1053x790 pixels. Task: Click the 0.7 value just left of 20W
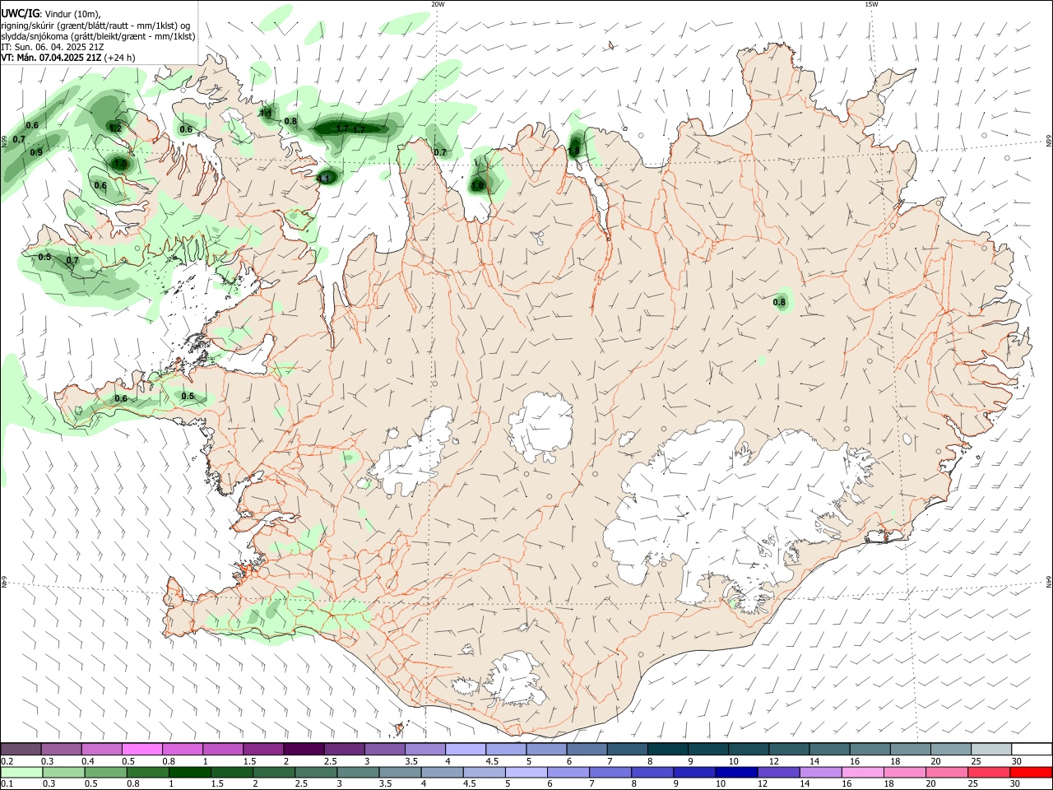440,152
